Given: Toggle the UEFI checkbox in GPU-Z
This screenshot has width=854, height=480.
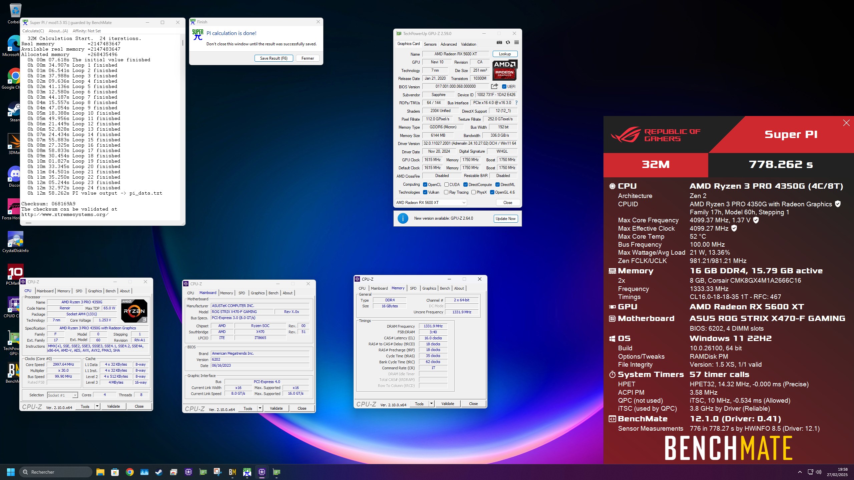Looking at the screenshot, I should [504, 87].
